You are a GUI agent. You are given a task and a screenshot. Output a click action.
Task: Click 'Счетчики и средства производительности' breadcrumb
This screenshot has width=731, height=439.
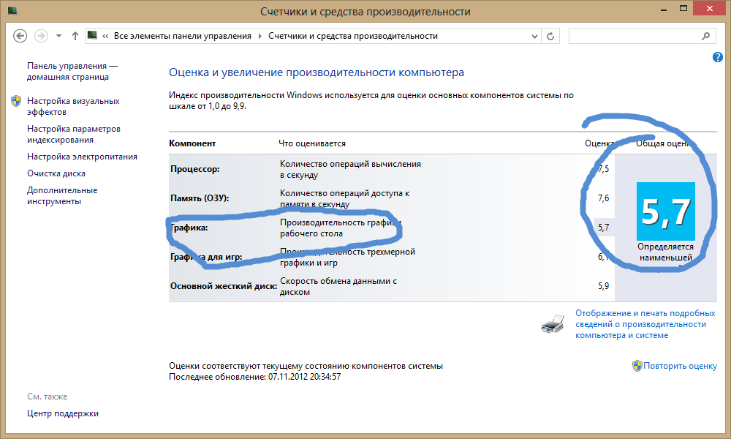pos(353,36)
